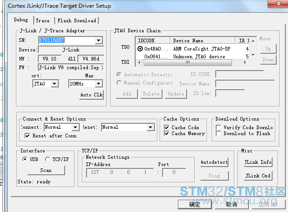Click the Port input field
Screen dimensions: 288x212
point(174,172)
